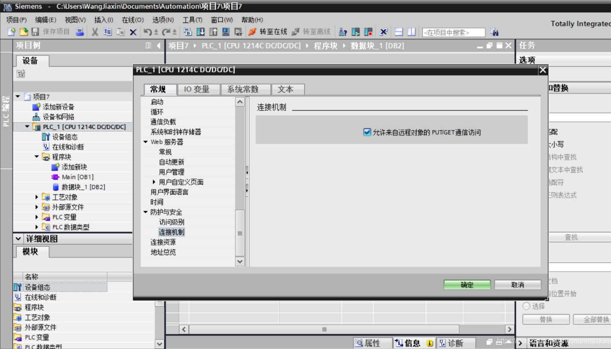Select the 选择 radio button
The image size is (611, 349).
pyautogui.click(x=527, y=306)
